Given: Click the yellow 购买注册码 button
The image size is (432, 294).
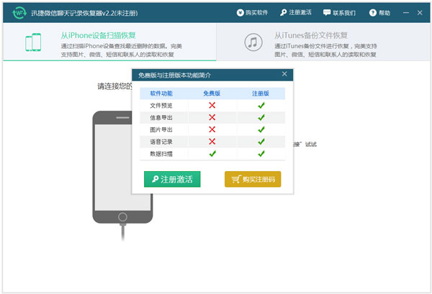Looking at the screenshot, I should pos(253,179).
